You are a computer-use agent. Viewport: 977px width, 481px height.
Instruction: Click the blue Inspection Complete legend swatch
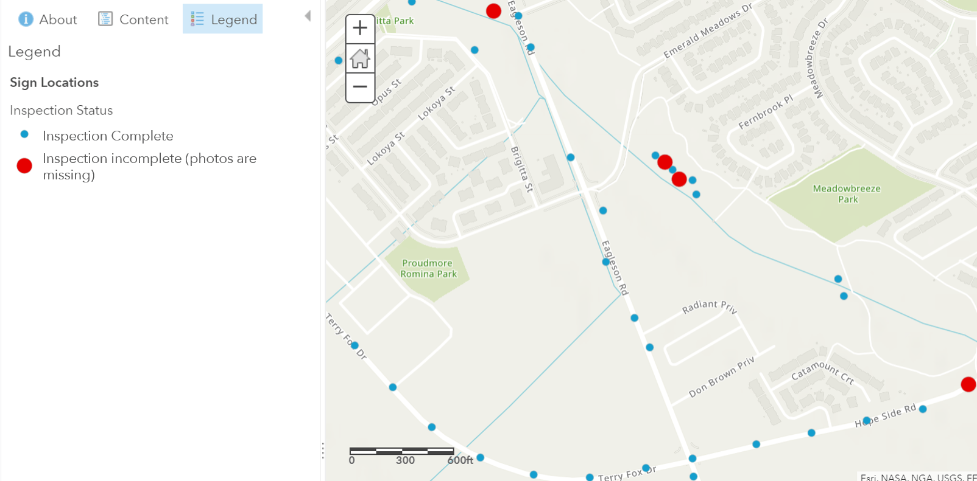click(24, 134)
